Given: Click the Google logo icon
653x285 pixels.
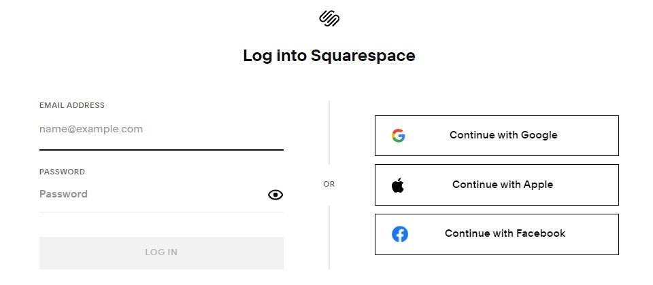Looking at the screenshot, I should click(398, 136).
